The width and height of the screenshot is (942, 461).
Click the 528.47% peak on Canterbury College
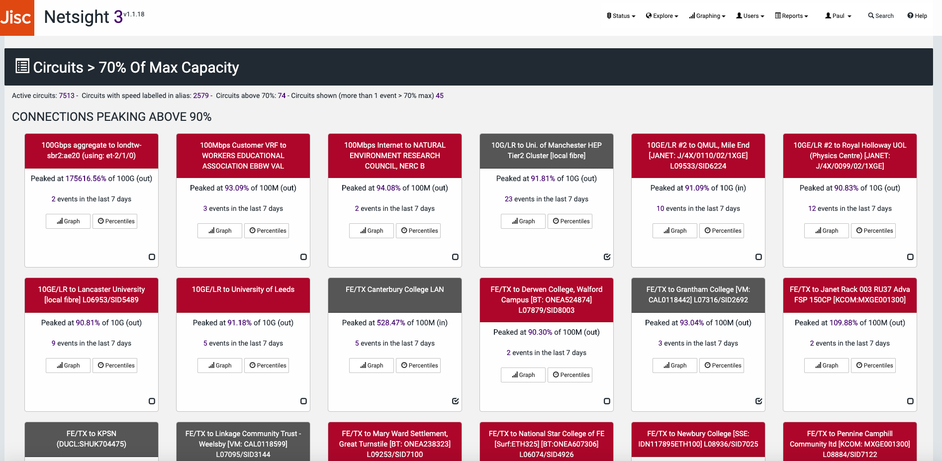pos(391,323)
